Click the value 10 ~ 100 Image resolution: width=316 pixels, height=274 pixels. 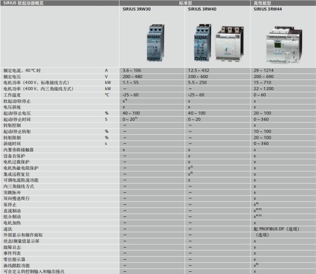262,131
